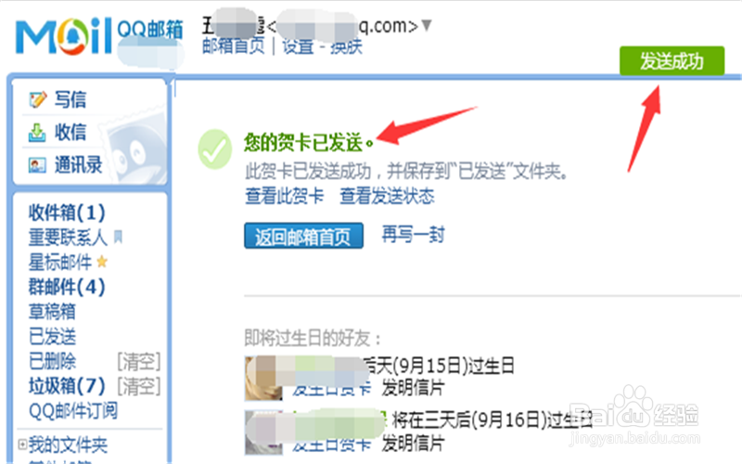Click the starred mail star icon

[102, 262]
